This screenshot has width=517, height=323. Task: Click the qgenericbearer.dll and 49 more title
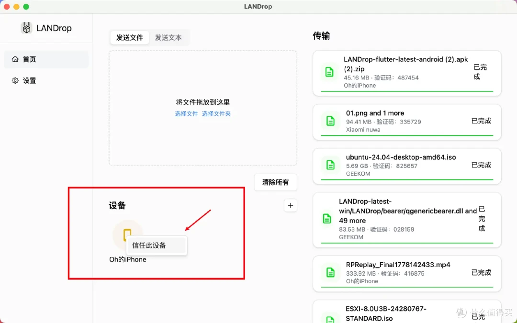click(408, 211)
